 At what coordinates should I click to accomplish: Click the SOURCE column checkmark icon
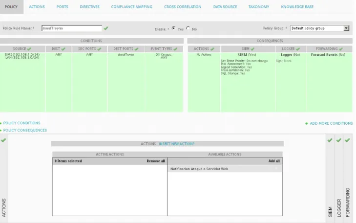pos(29,49)
